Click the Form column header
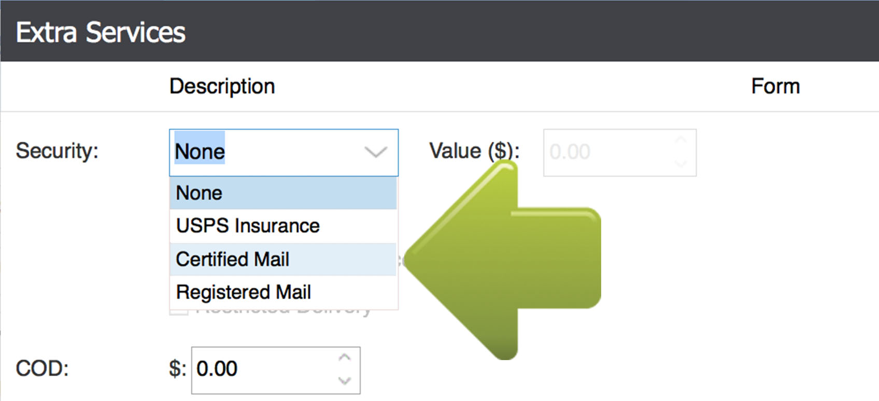The height and width of the screenshot is (401, 879). pos(775,86)
